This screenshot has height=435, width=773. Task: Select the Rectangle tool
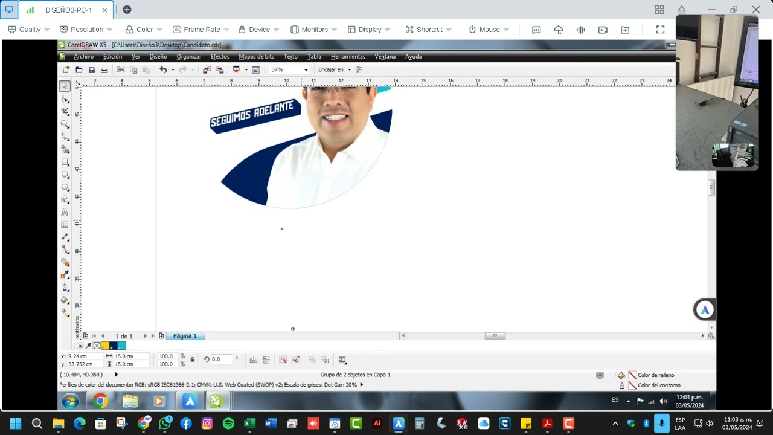click(x=65, y=162)
